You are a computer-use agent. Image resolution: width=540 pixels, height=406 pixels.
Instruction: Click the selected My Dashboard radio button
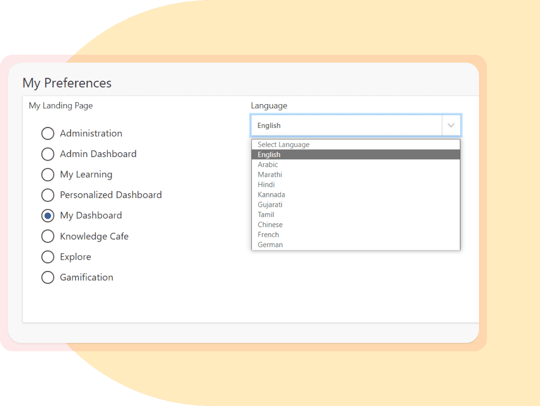point(48,215)
